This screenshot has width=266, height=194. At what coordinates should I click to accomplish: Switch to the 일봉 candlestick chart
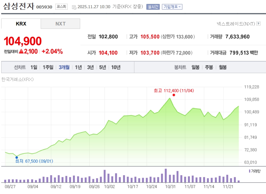coord(196,67)
